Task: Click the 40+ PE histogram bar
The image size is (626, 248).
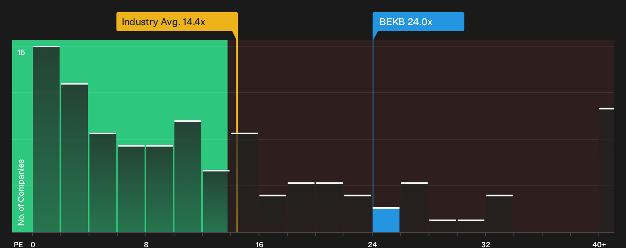Action: pyautogui.click(x=606, y=170)
